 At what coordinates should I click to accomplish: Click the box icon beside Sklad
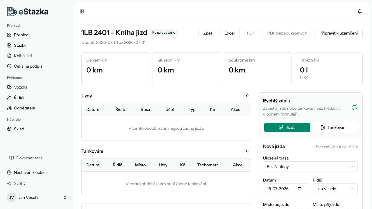(x=9, y=129)
